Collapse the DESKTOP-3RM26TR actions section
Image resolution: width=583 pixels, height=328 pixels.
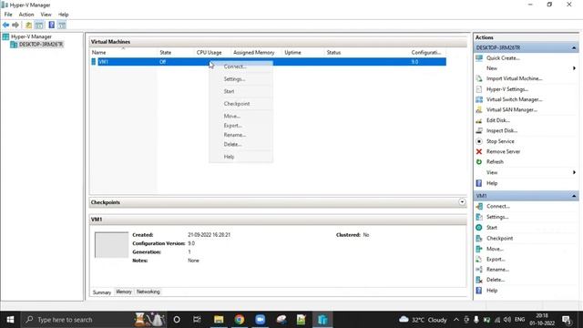tap(574, 48)
